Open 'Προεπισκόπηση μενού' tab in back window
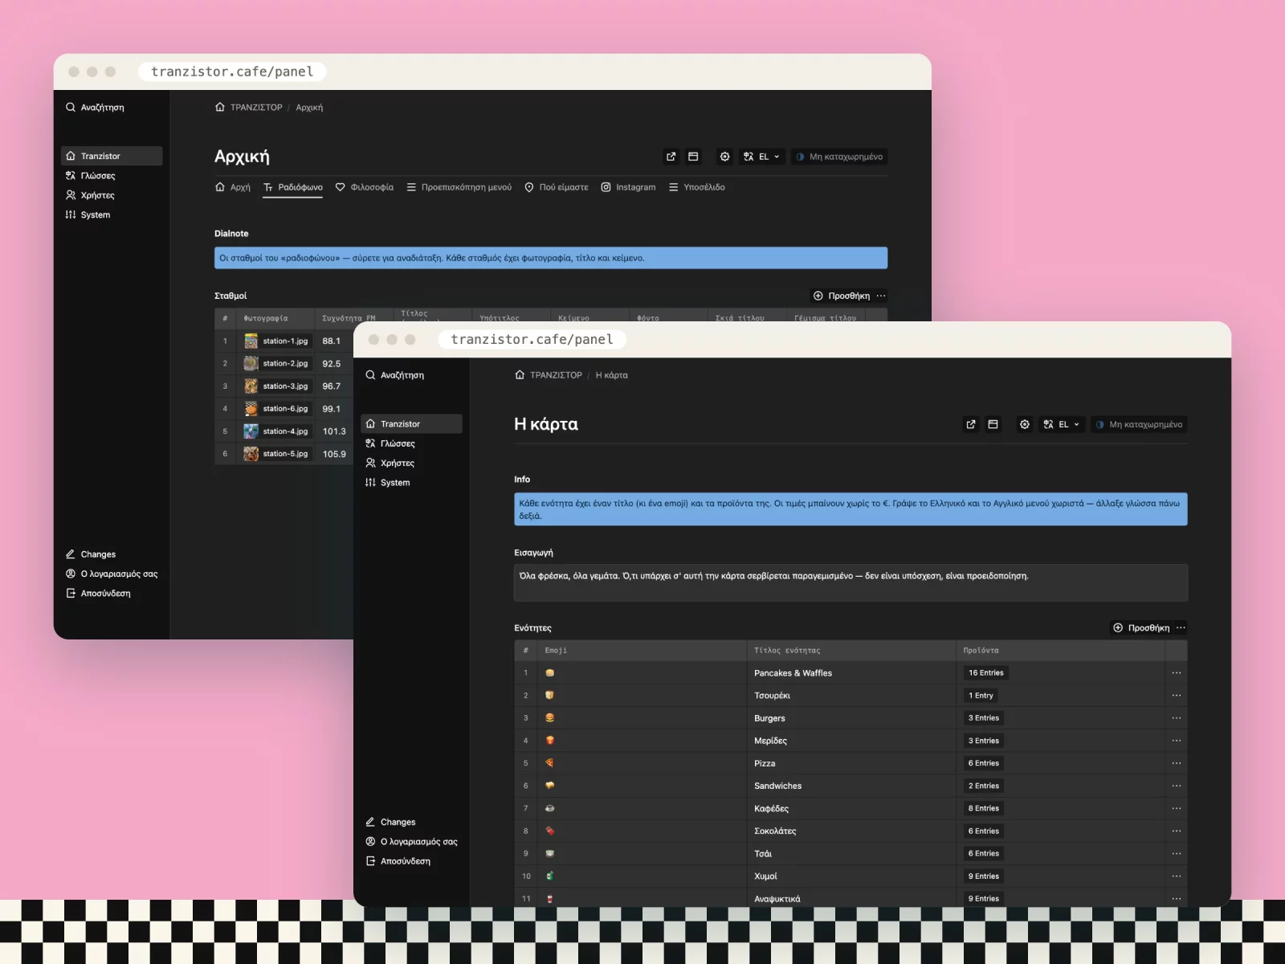The image size is (1285, 964). pyautogui.click(x=459, y=187)
